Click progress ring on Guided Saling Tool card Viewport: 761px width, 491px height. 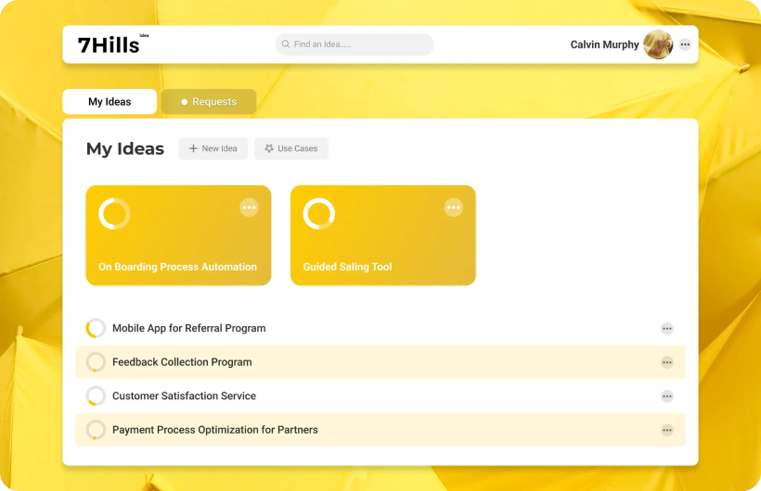click(318, 214)
